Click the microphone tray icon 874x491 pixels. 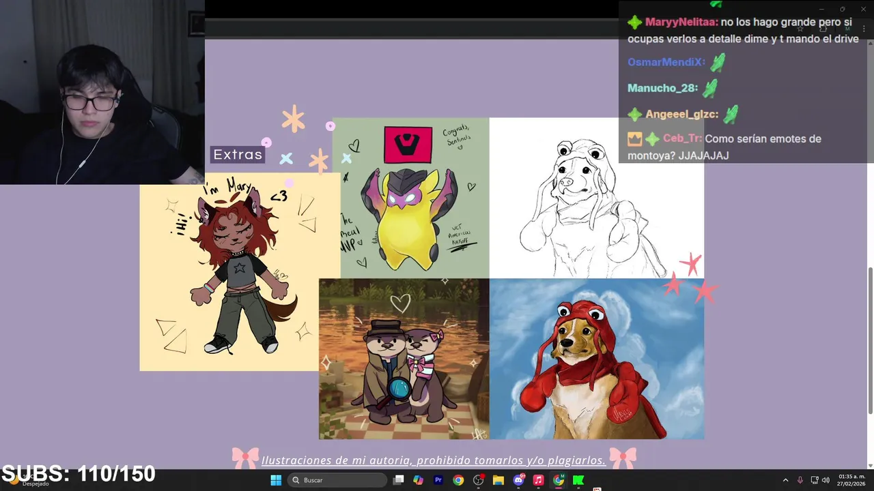tap(800, 480)
